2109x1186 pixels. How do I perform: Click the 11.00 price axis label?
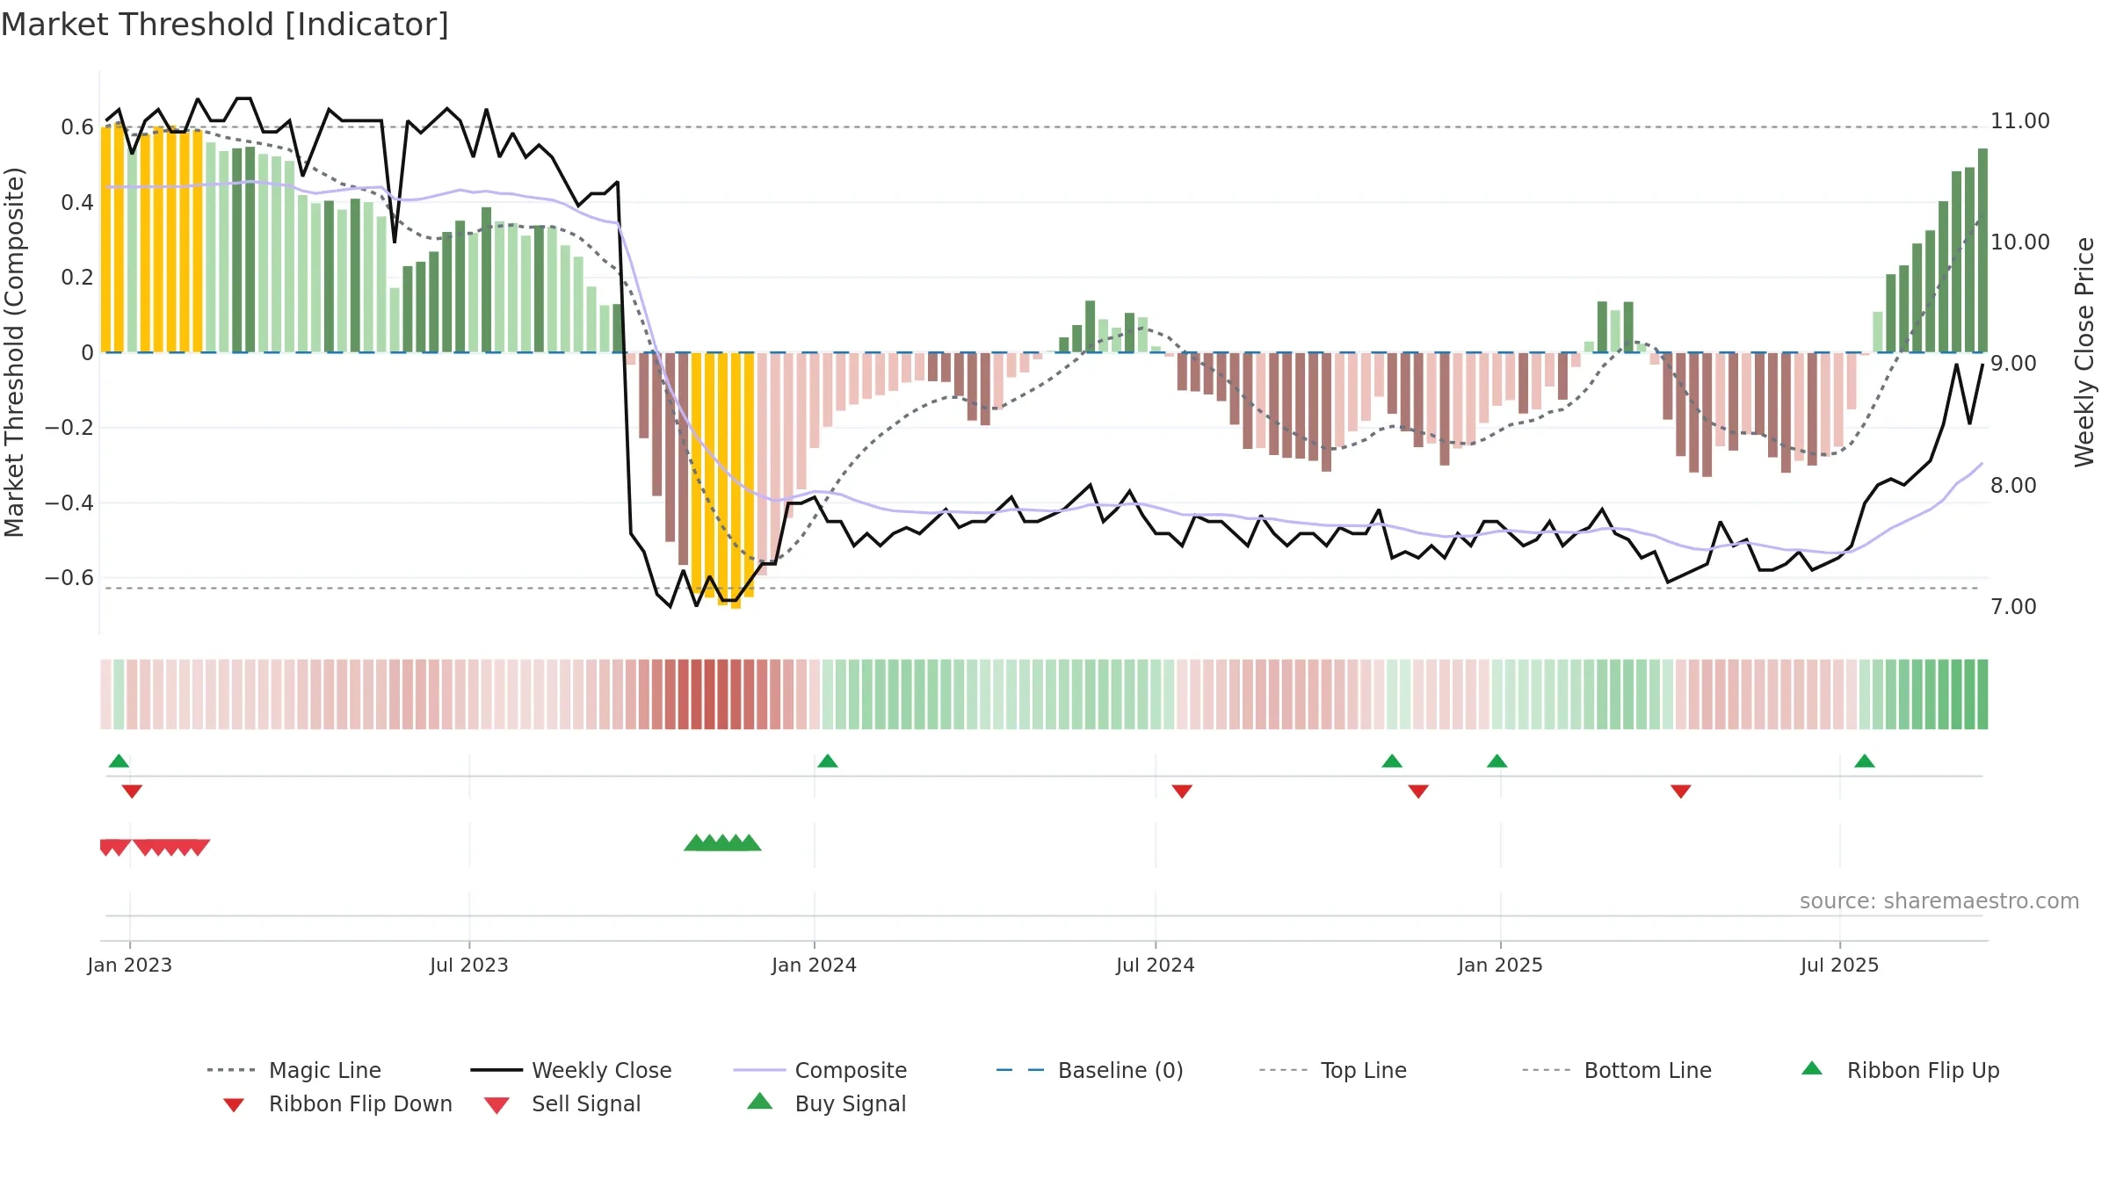tap(2020, 121)
